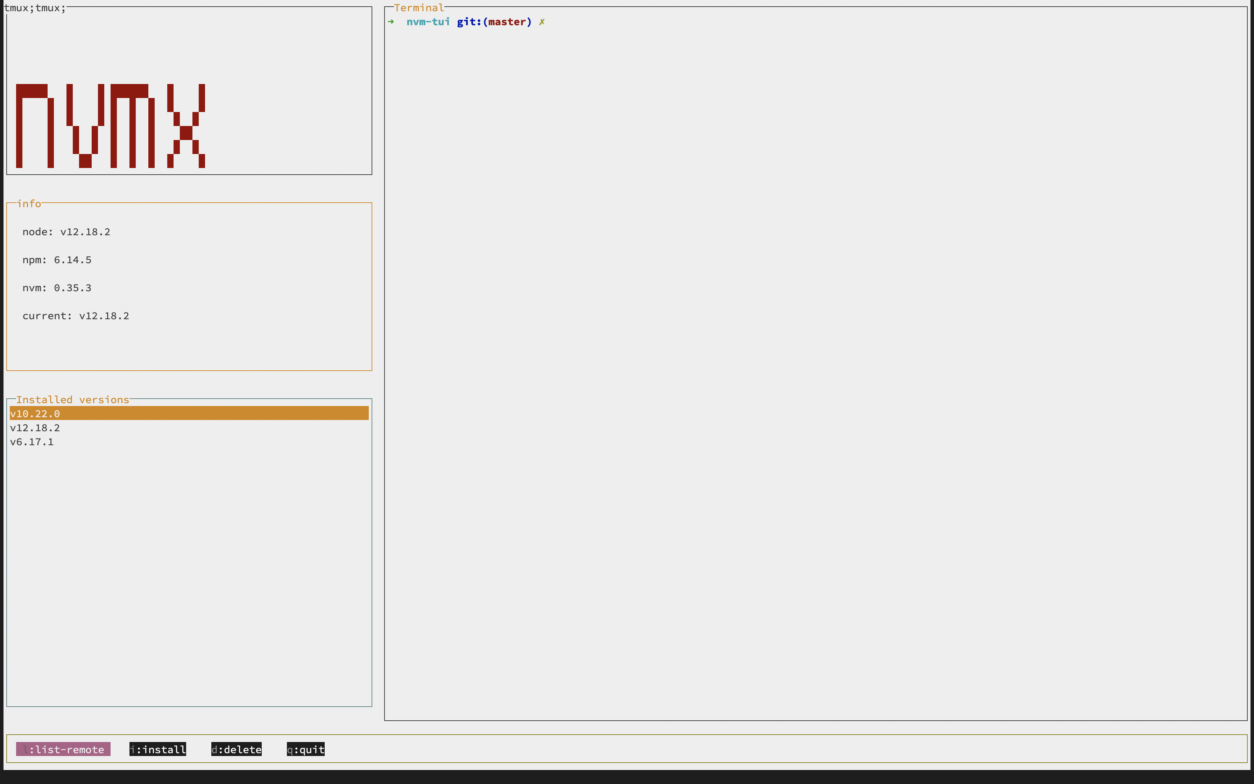The image size is (1254, 784).
Task: Click the nvm: 0.35.3 info line
Action: coord(57,288)
